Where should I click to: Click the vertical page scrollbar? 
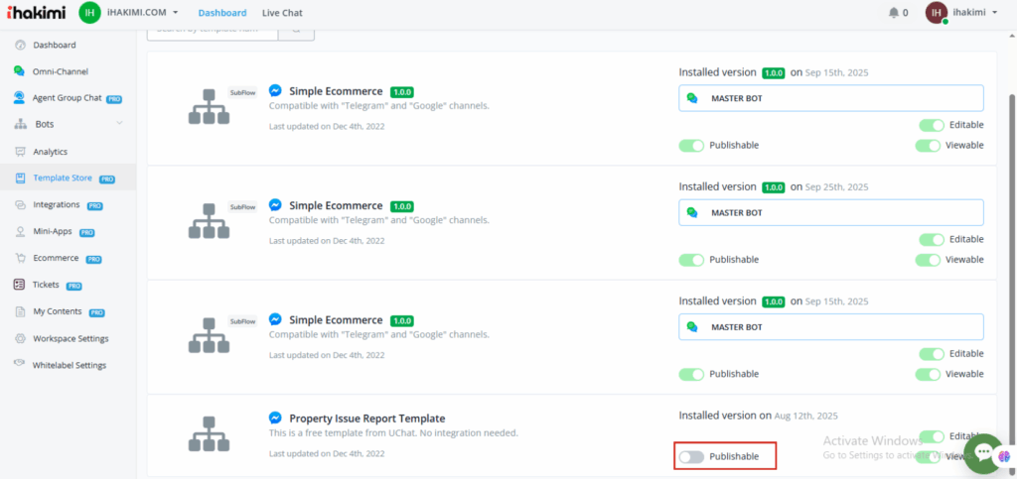click(x=1011, y=248)
